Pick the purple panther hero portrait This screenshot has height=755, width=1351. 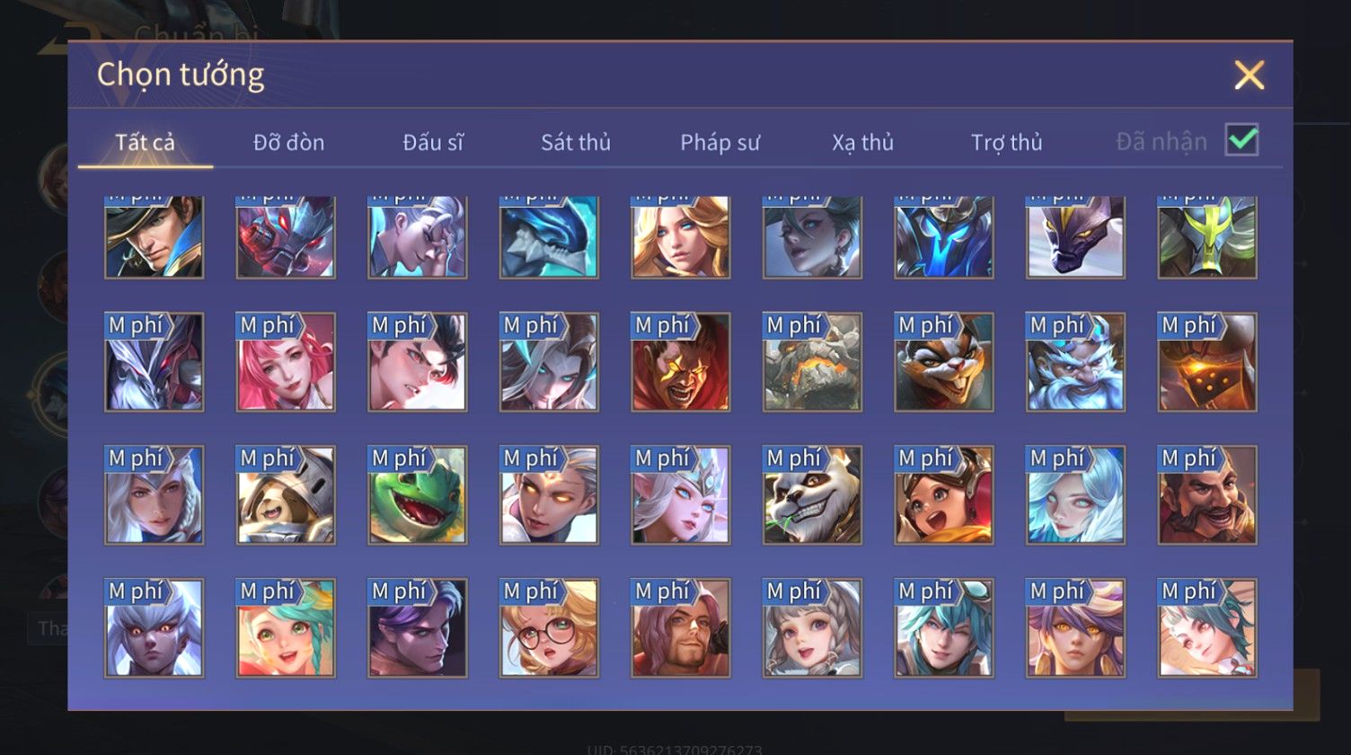[x=1076, y=237]
